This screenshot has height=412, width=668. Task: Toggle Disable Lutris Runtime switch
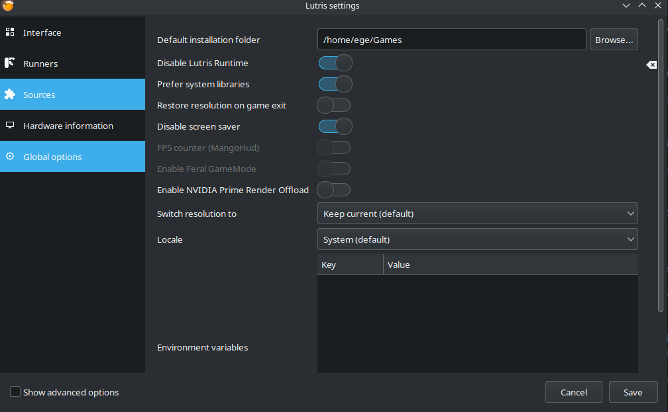[335, 63]
